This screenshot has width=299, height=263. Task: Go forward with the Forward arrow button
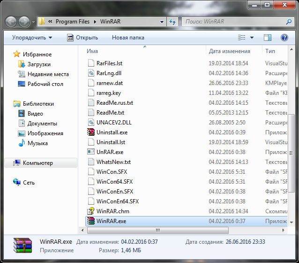pyautogui.click(x=24, y=22)
